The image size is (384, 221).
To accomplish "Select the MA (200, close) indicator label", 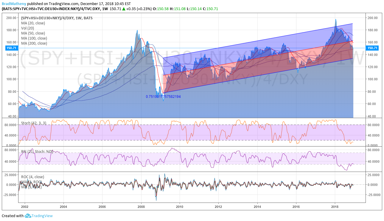I will [34, 43].
